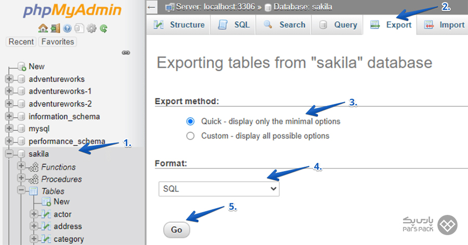Image resolution: width=468 pixels, height=245 pixels.
Task: Click the back arrow collapse panel icon
Action: coord(152,7)
